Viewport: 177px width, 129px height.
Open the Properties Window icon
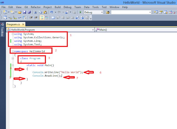pos(161,12)
